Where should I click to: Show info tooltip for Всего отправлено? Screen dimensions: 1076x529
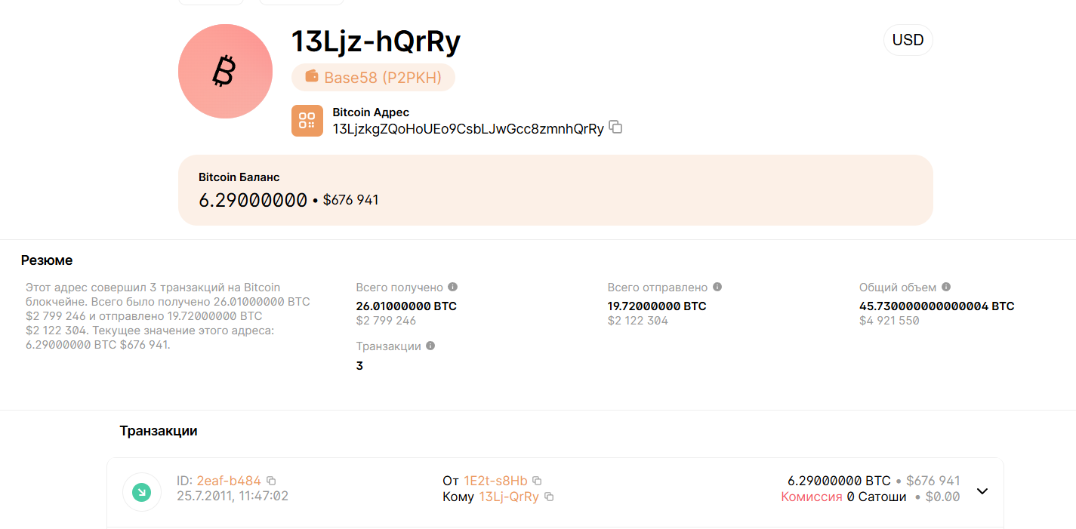pos(717,288)
